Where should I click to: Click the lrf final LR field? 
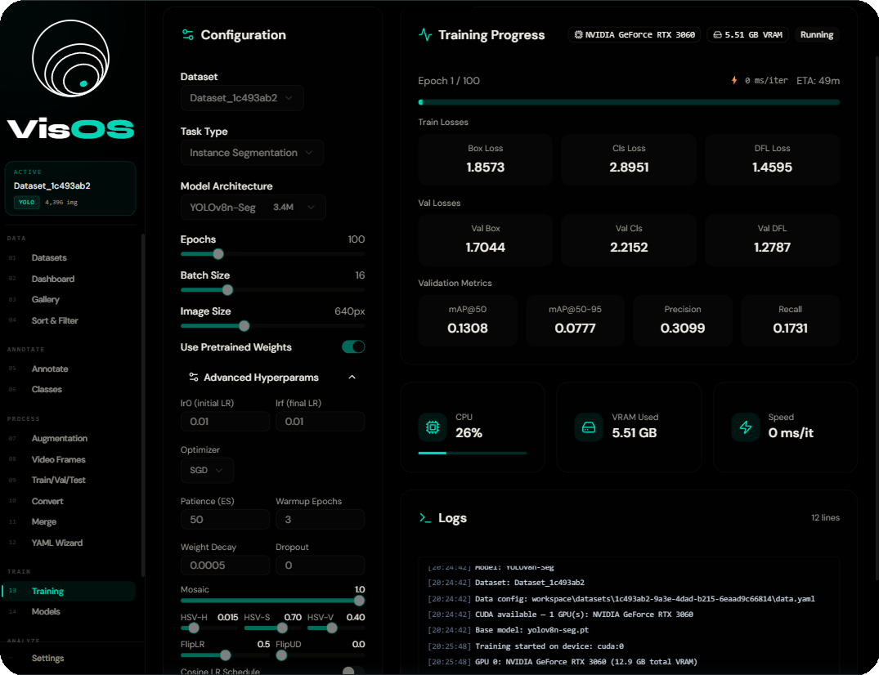320,421
